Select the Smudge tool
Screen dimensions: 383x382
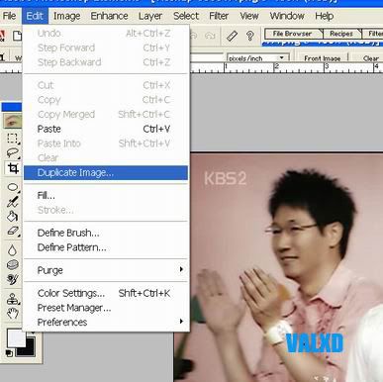[x=13, y=279]
